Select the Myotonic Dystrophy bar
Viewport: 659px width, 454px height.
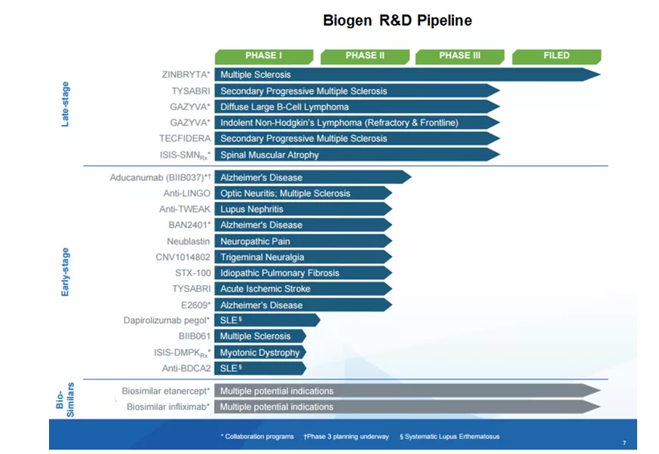coord(260,352)
